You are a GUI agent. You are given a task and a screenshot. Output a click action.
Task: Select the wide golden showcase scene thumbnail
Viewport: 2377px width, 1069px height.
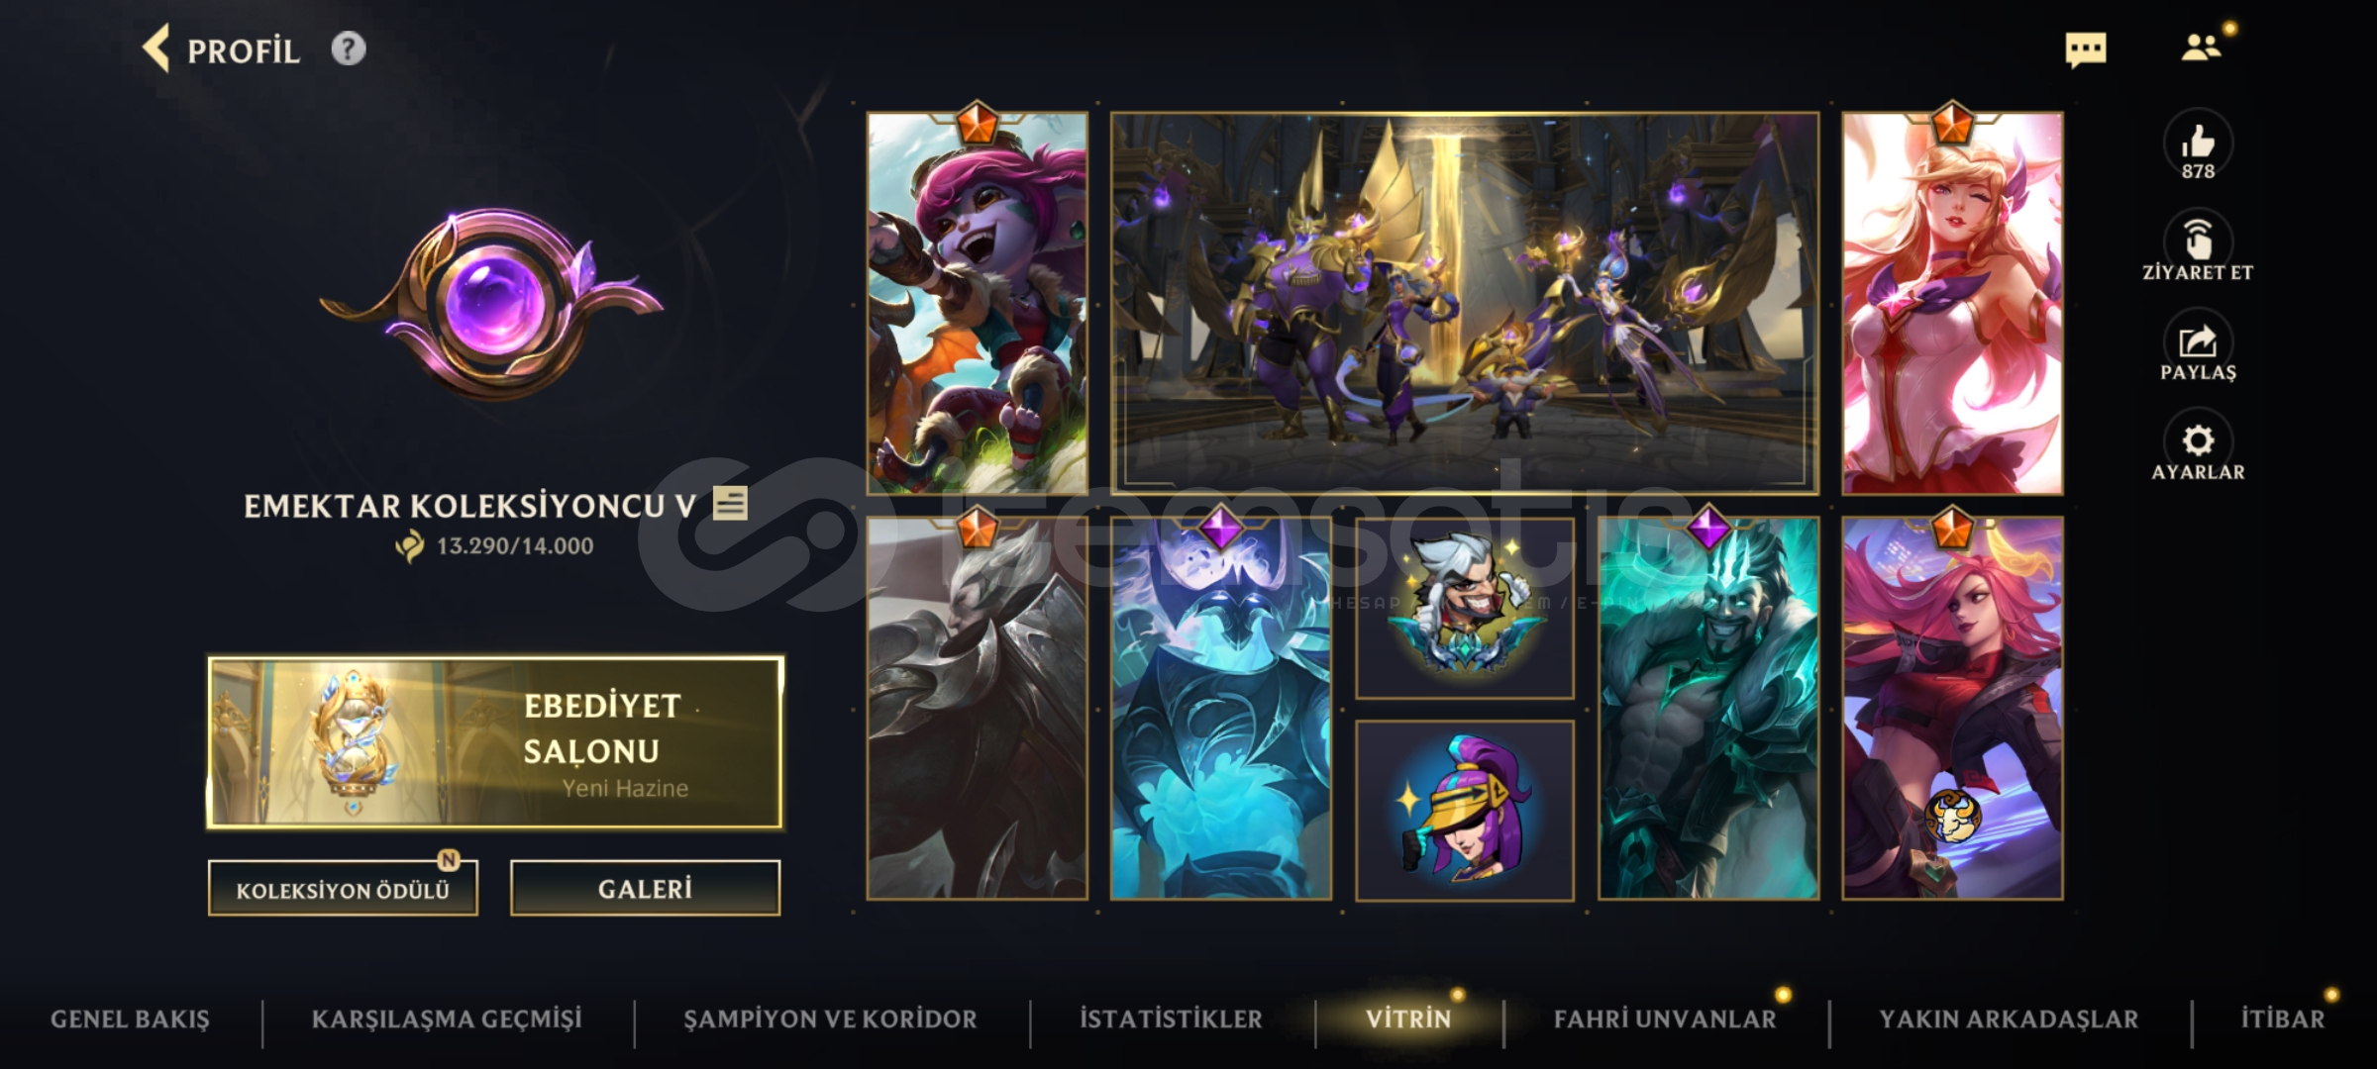[x=1465, y=303]
